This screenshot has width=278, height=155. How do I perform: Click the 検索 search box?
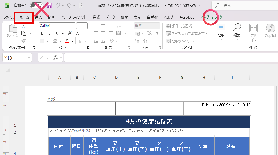coord(245,6)
